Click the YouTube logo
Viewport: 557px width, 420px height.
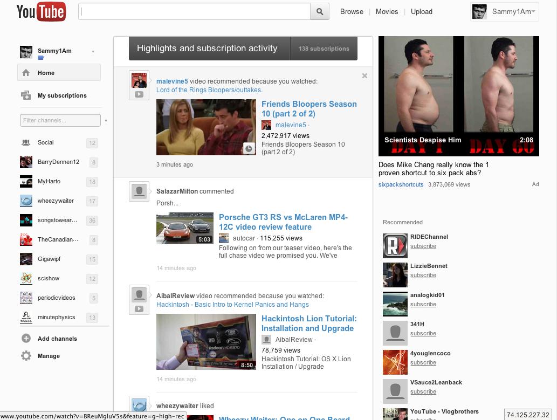click(x=41, y=12)
